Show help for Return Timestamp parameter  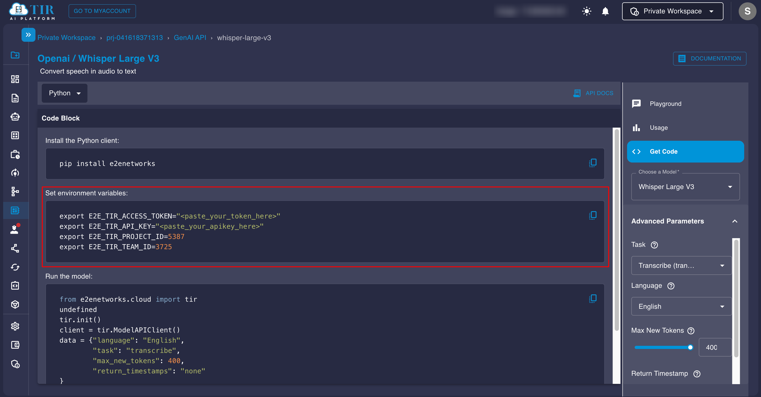697,374
